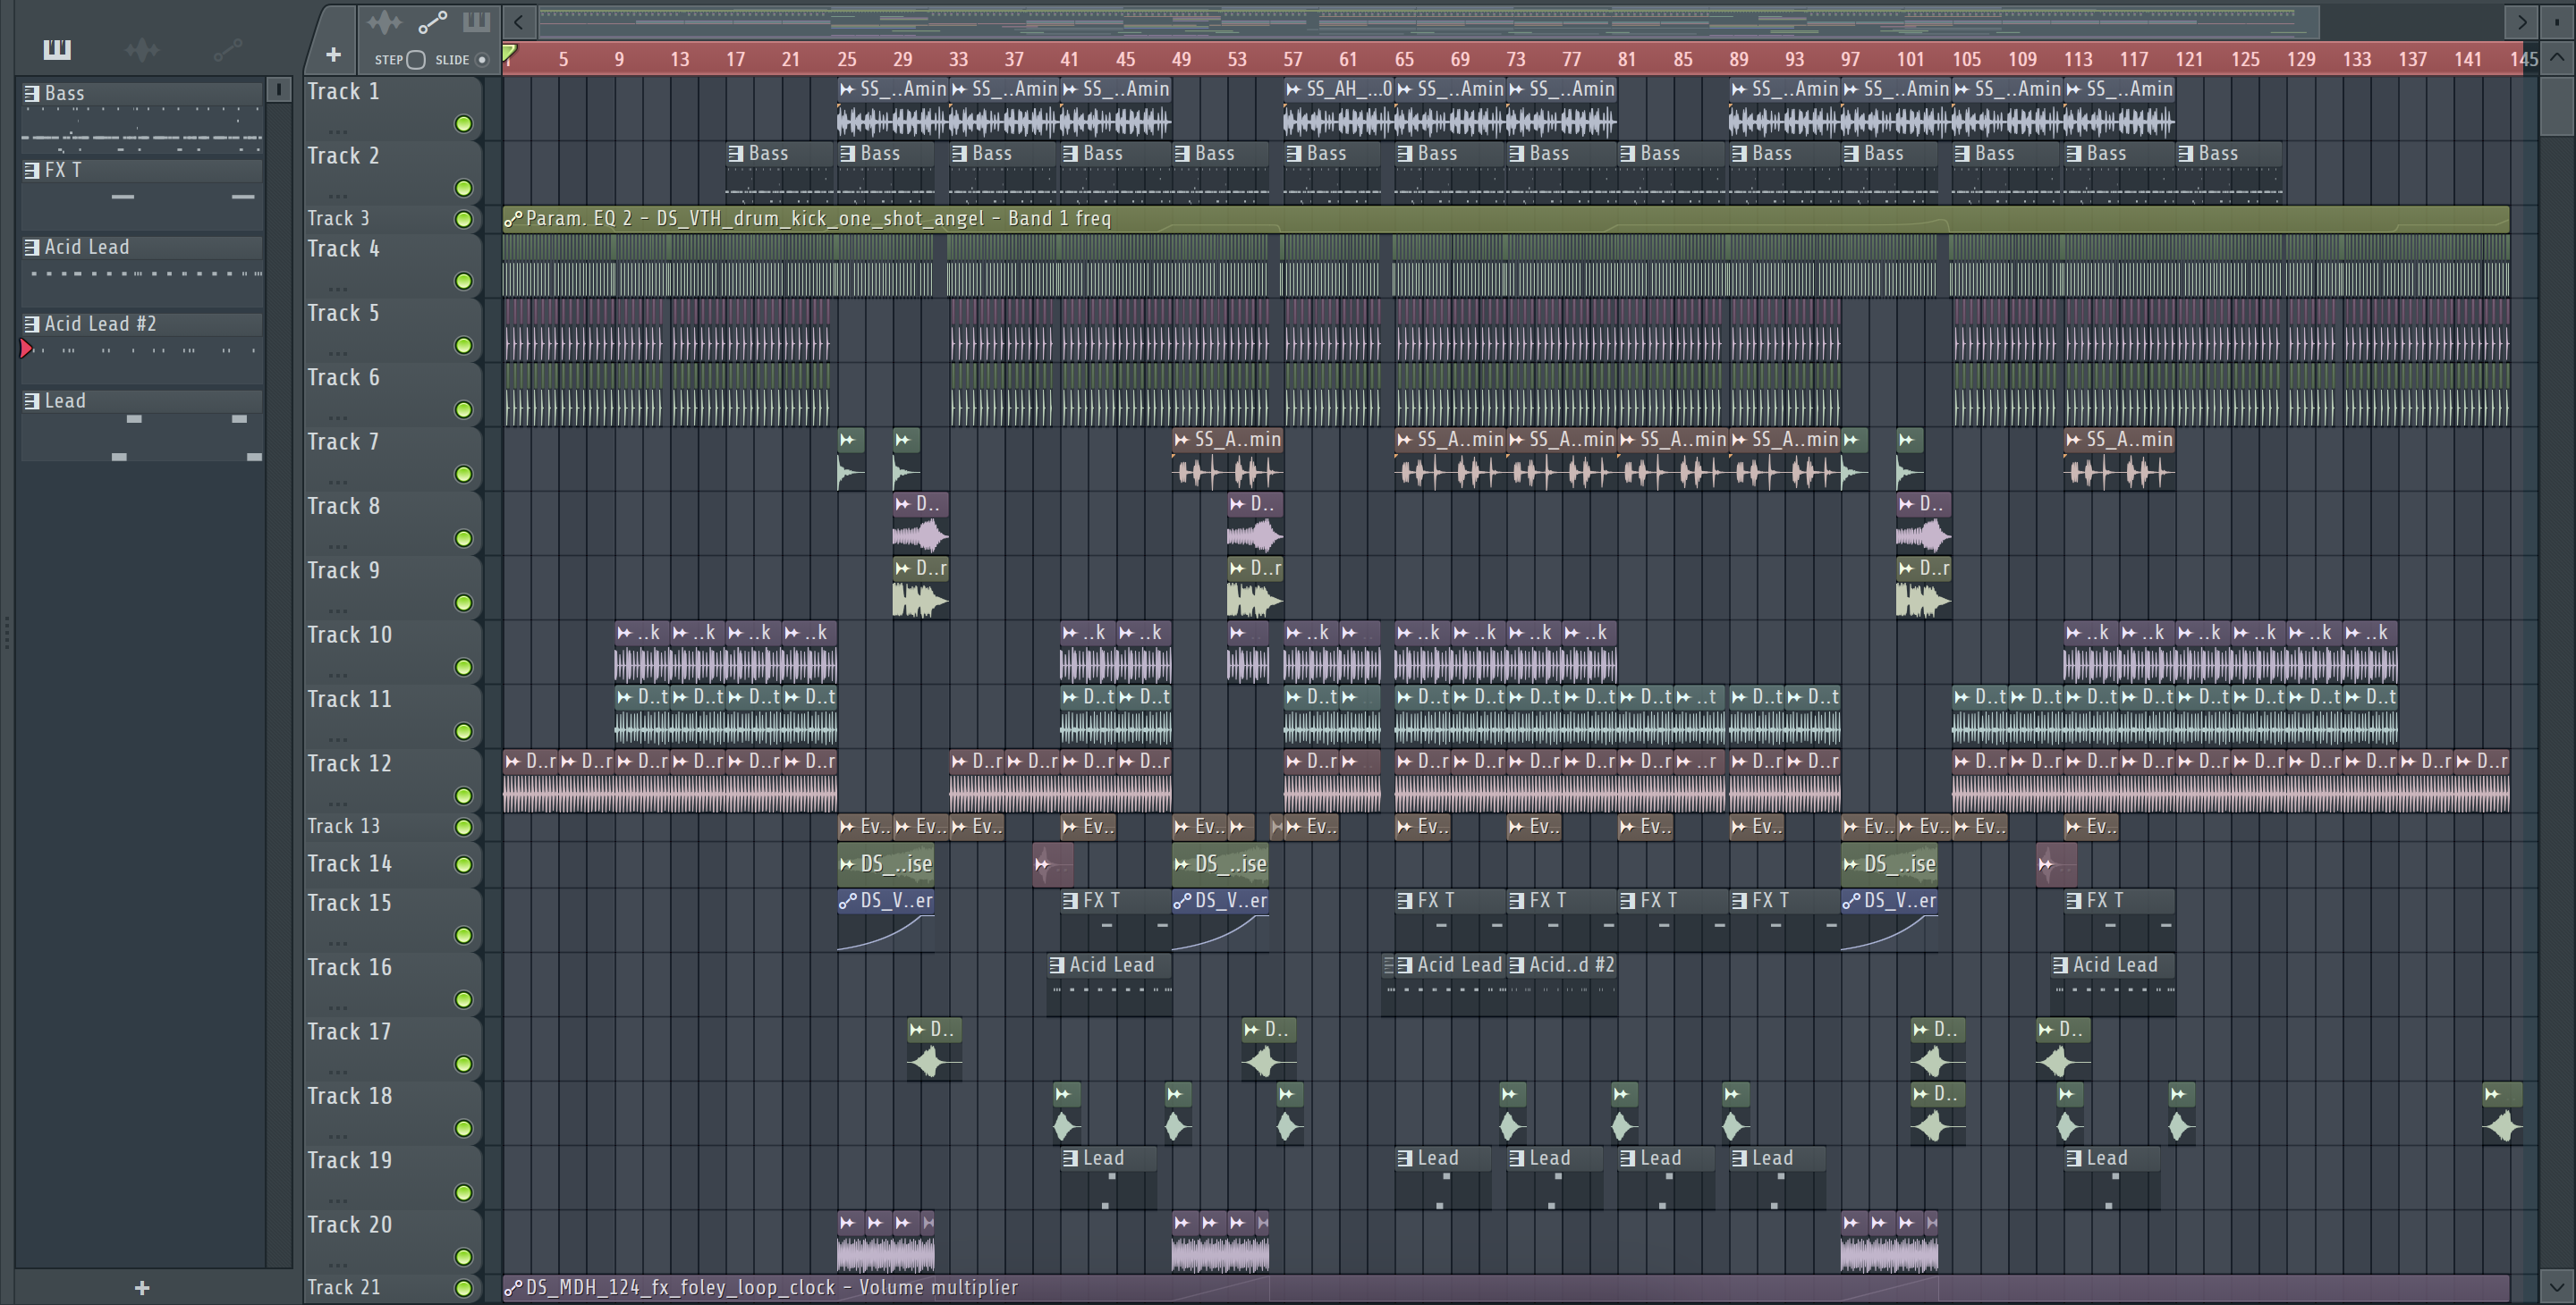Click the Track 19 header label
The width and height of the screenshot is (2576, 1305).
(349, 1160)
